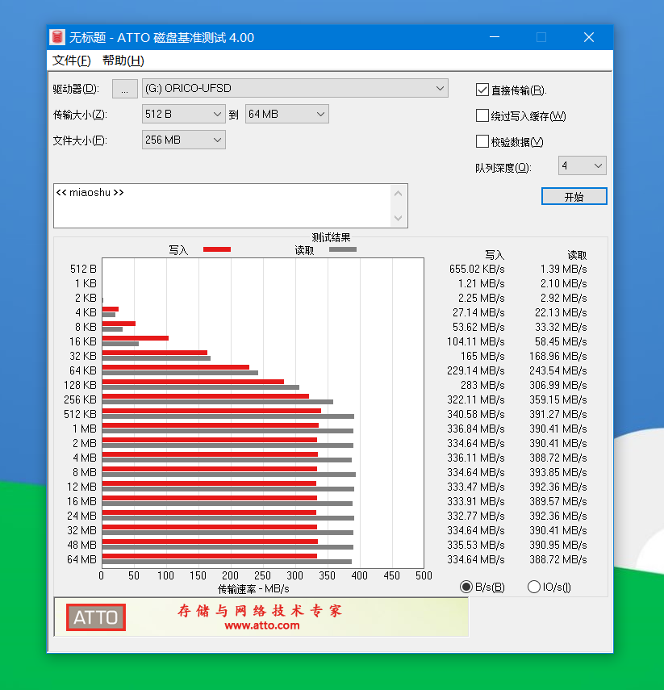Viewport: 664px width, 690px height.
Task: Open the 文件 menu
Action: click(71, 61)
